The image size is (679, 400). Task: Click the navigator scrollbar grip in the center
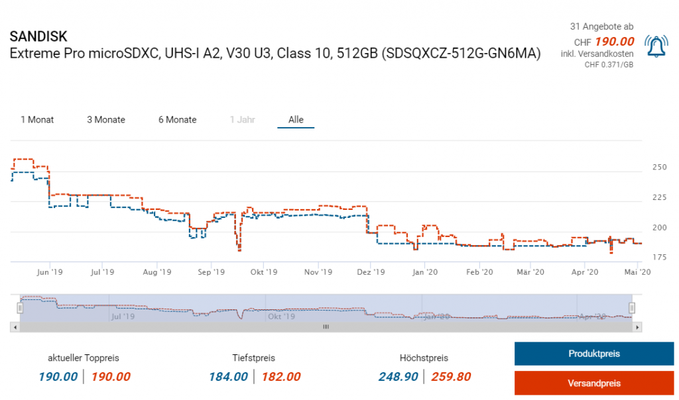[x=326, y=327]
